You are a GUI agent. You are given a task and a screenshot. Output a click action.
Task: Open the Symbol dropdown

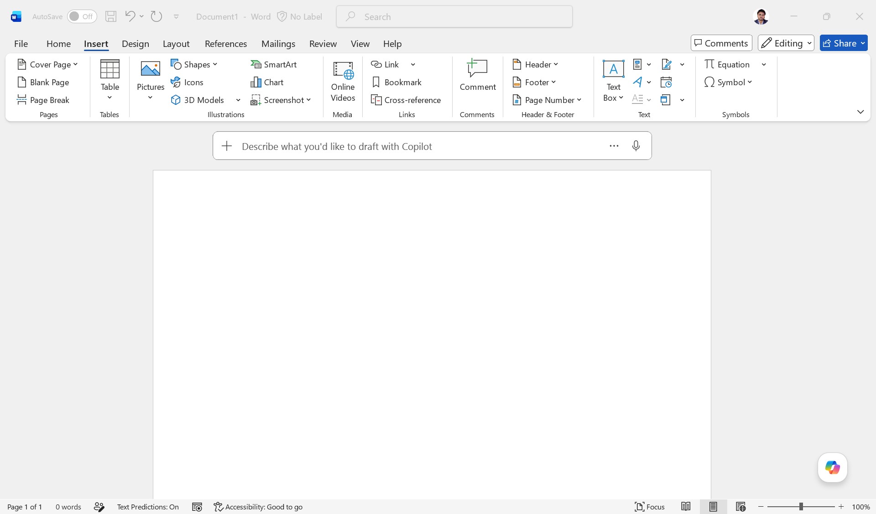[x=728, y=82]
